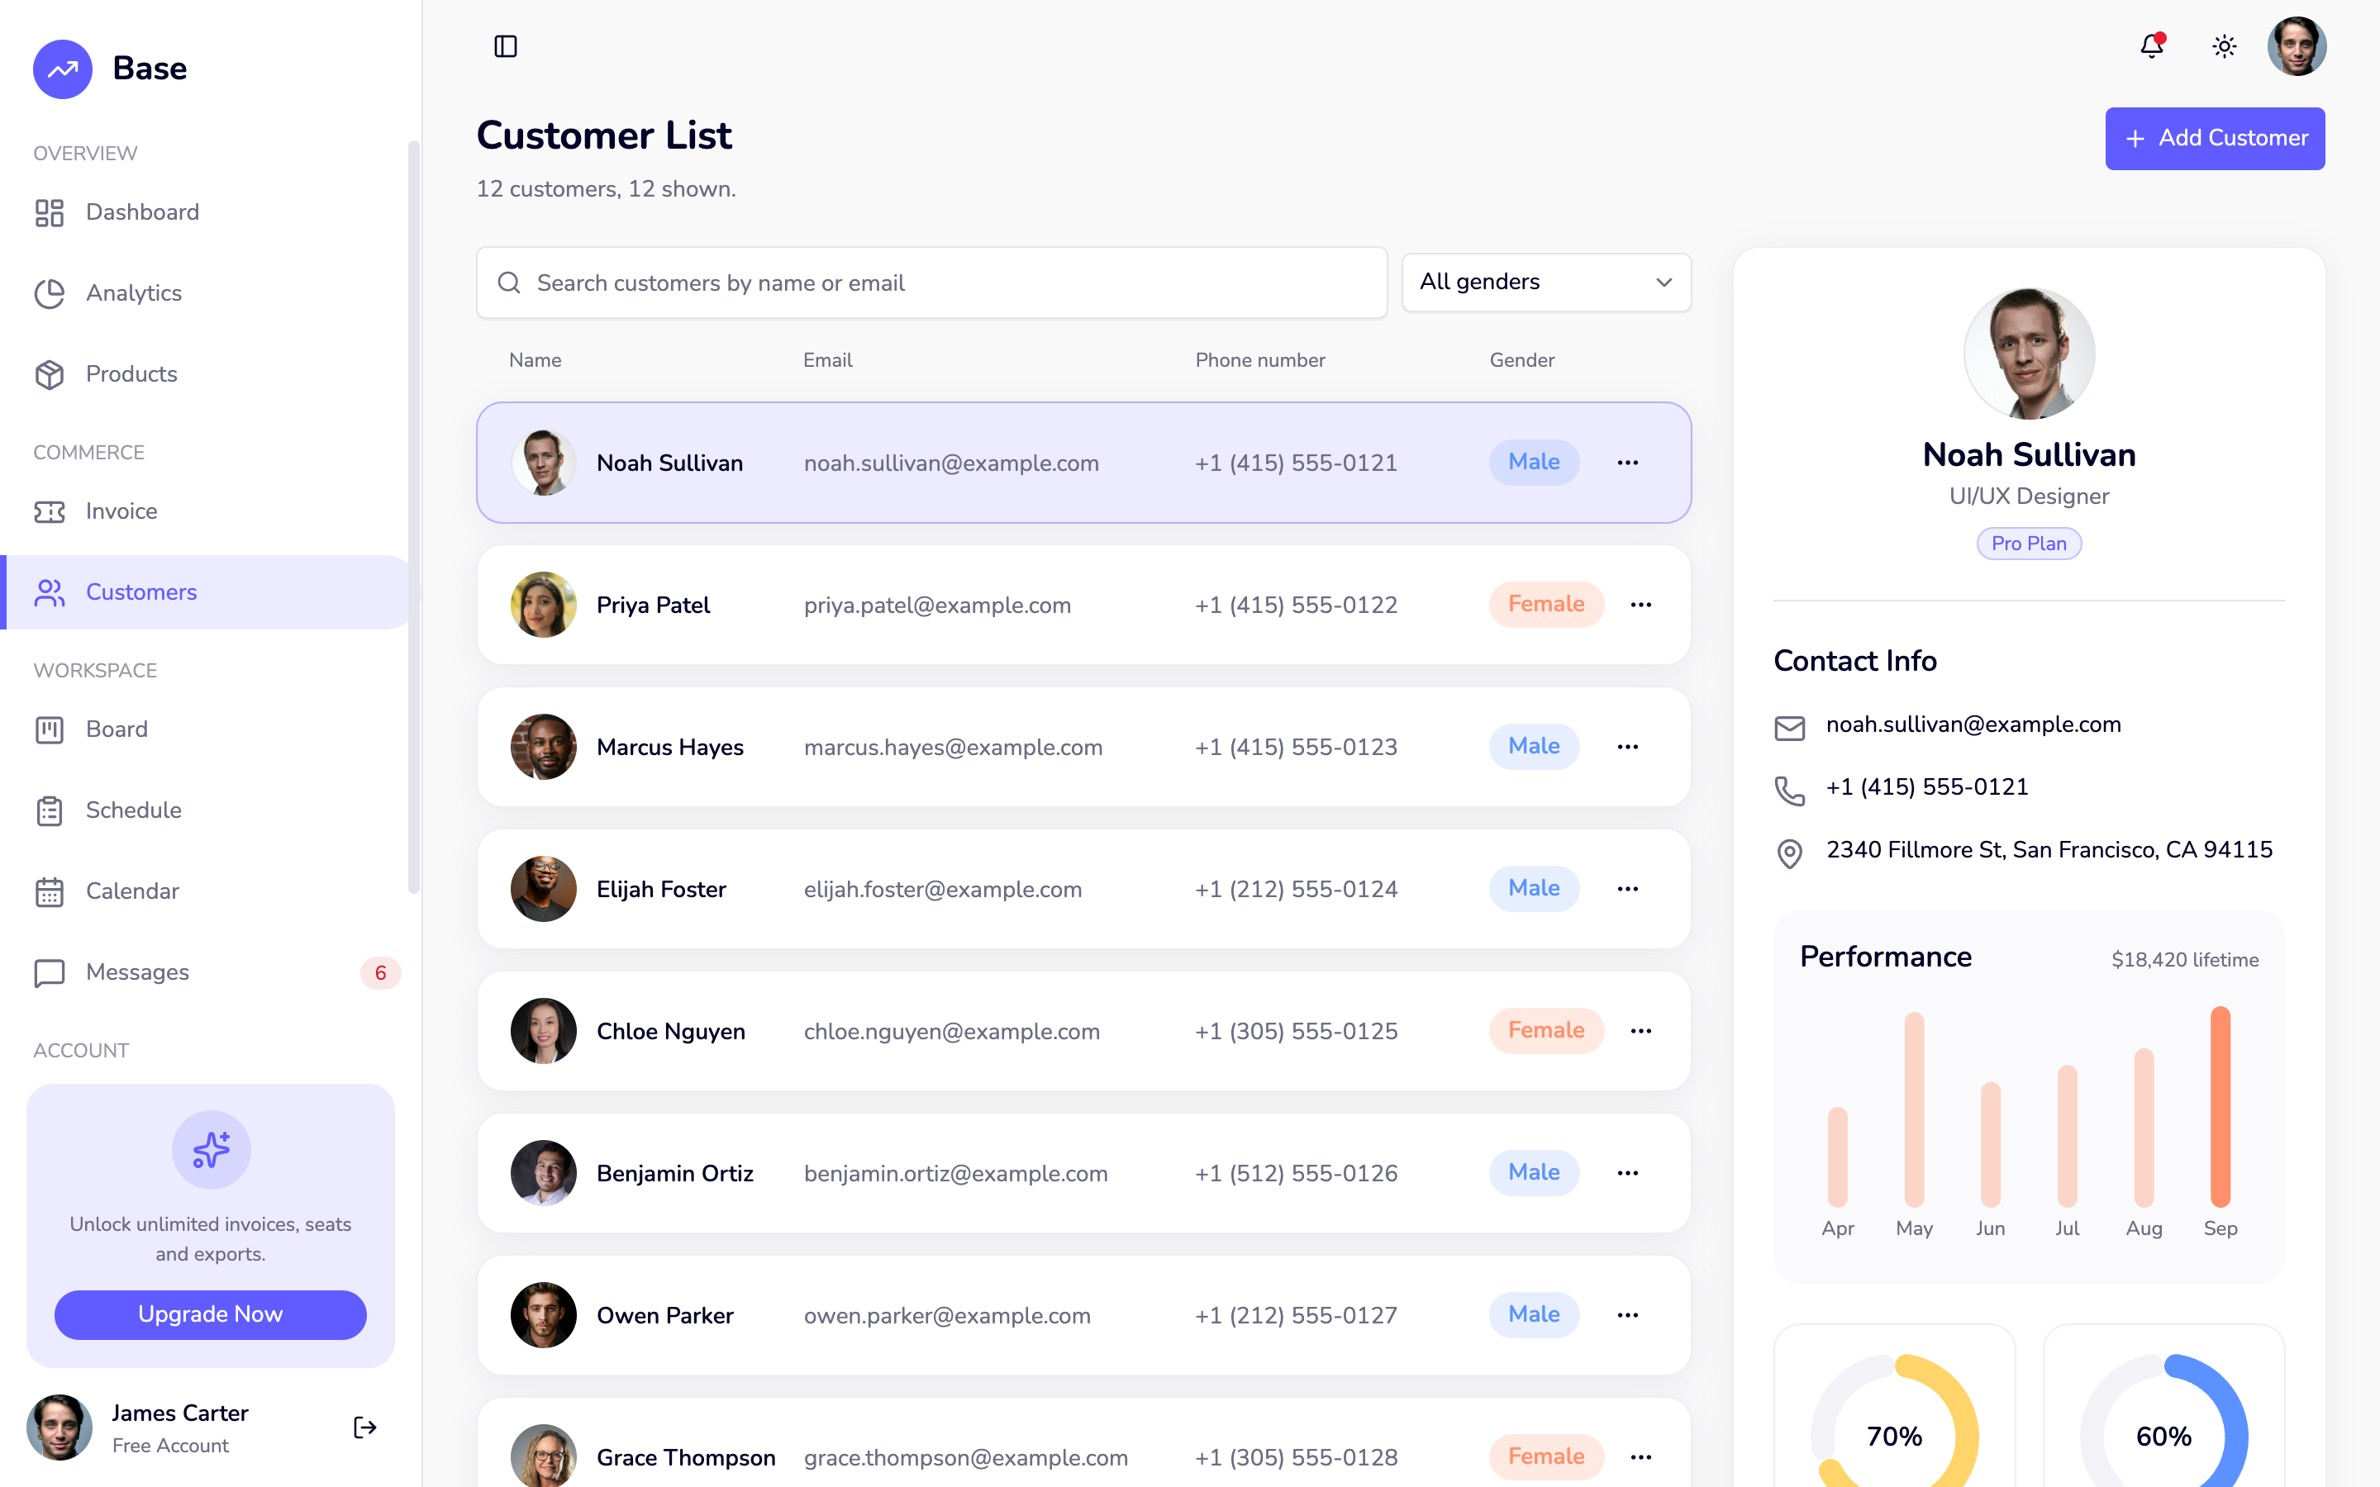2380x1487 pixels.
Task: Open more options for Benjamin Ortiz
Action: point(1628,1173)
